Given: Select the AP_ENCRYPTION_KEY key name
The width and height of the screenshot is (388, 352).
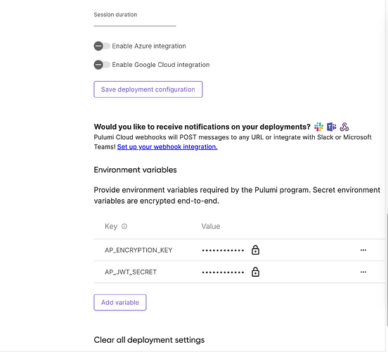Looking at the screenshot, I should (x=138, y=250).
